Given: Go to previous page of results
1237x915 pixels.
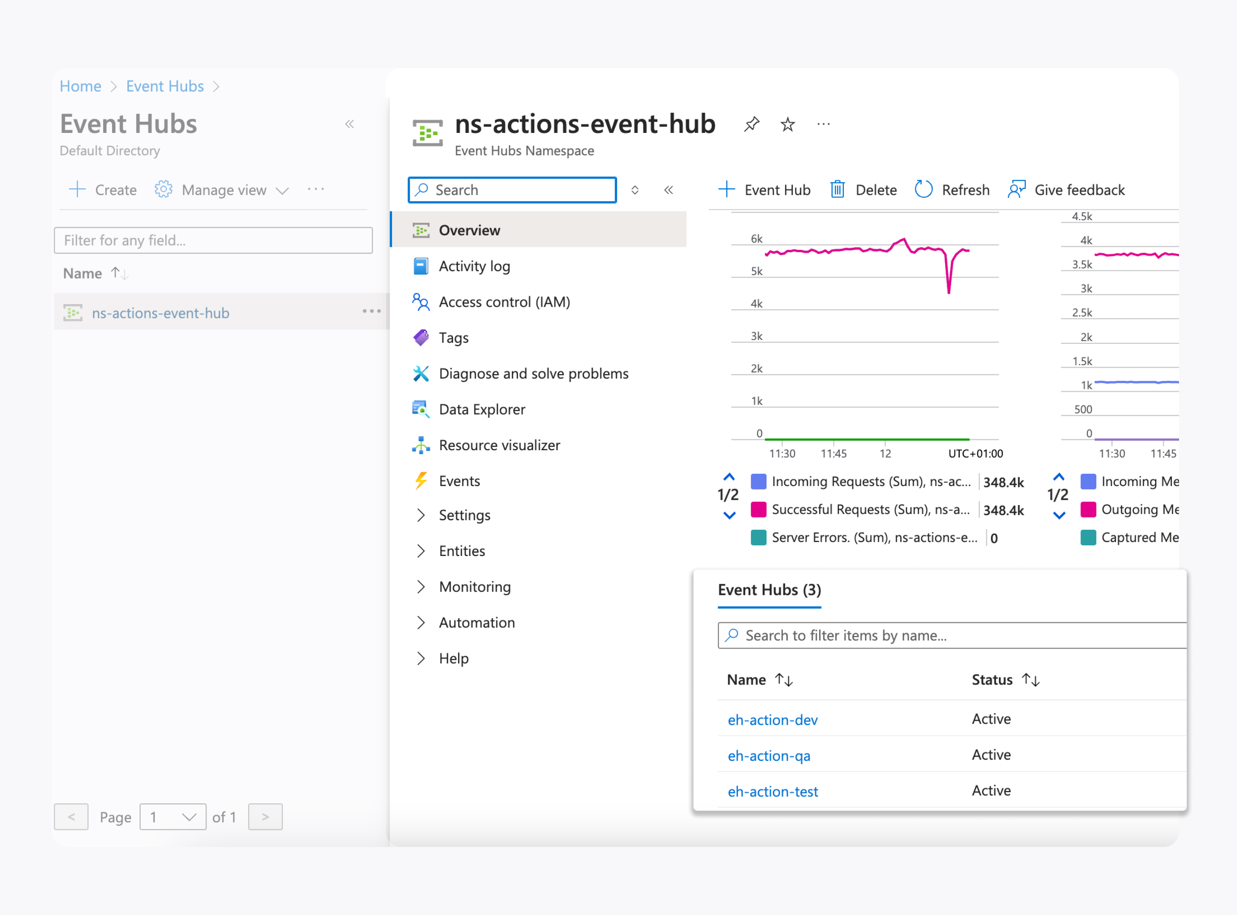Looking at the screenshot, I should (72, 817).
